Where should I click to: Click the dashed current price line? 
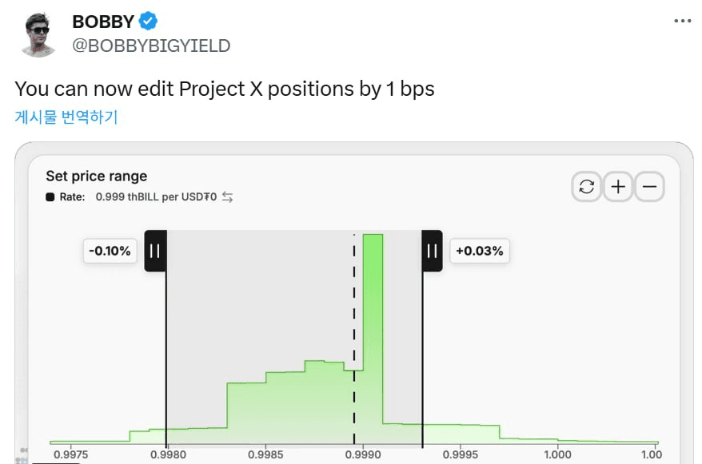click(354, 339)
